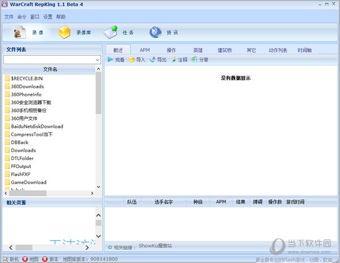Open the 窗口 menu
The width and height of the screenshot is (340, 263).
click(35, 16)
